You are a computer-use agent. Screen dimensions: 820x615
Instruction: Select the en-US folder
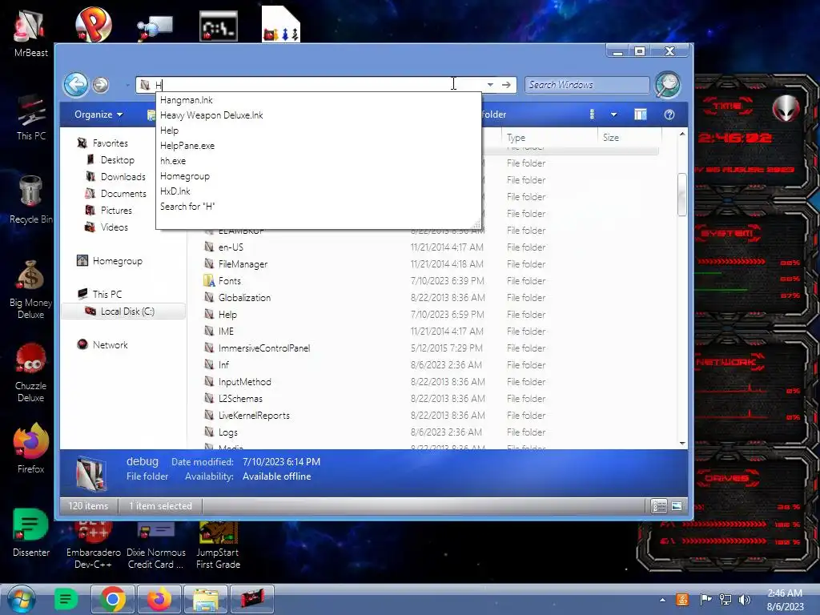coord(230,247)
